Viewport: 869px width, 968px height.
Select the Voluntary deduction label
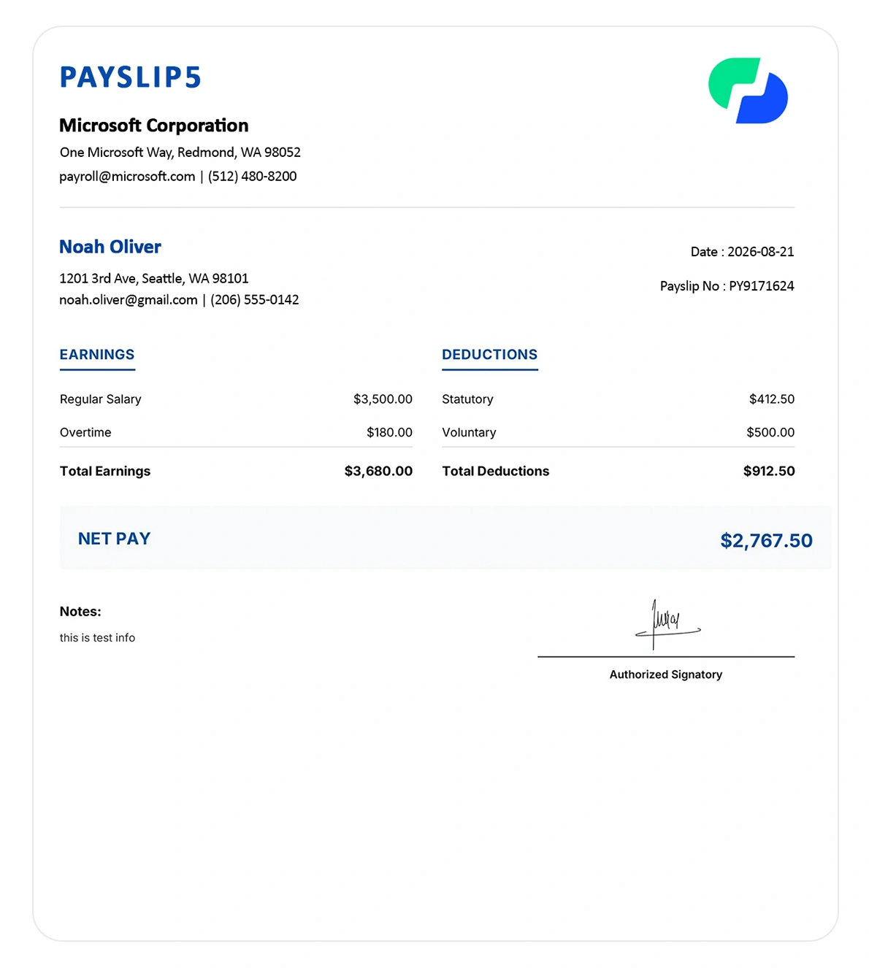click(x=469, y=432)
